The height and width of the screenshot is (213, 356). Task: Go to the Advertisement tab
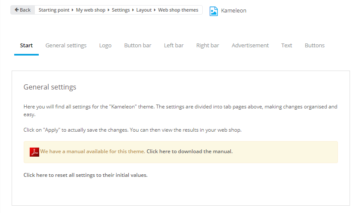pos(250,46)
